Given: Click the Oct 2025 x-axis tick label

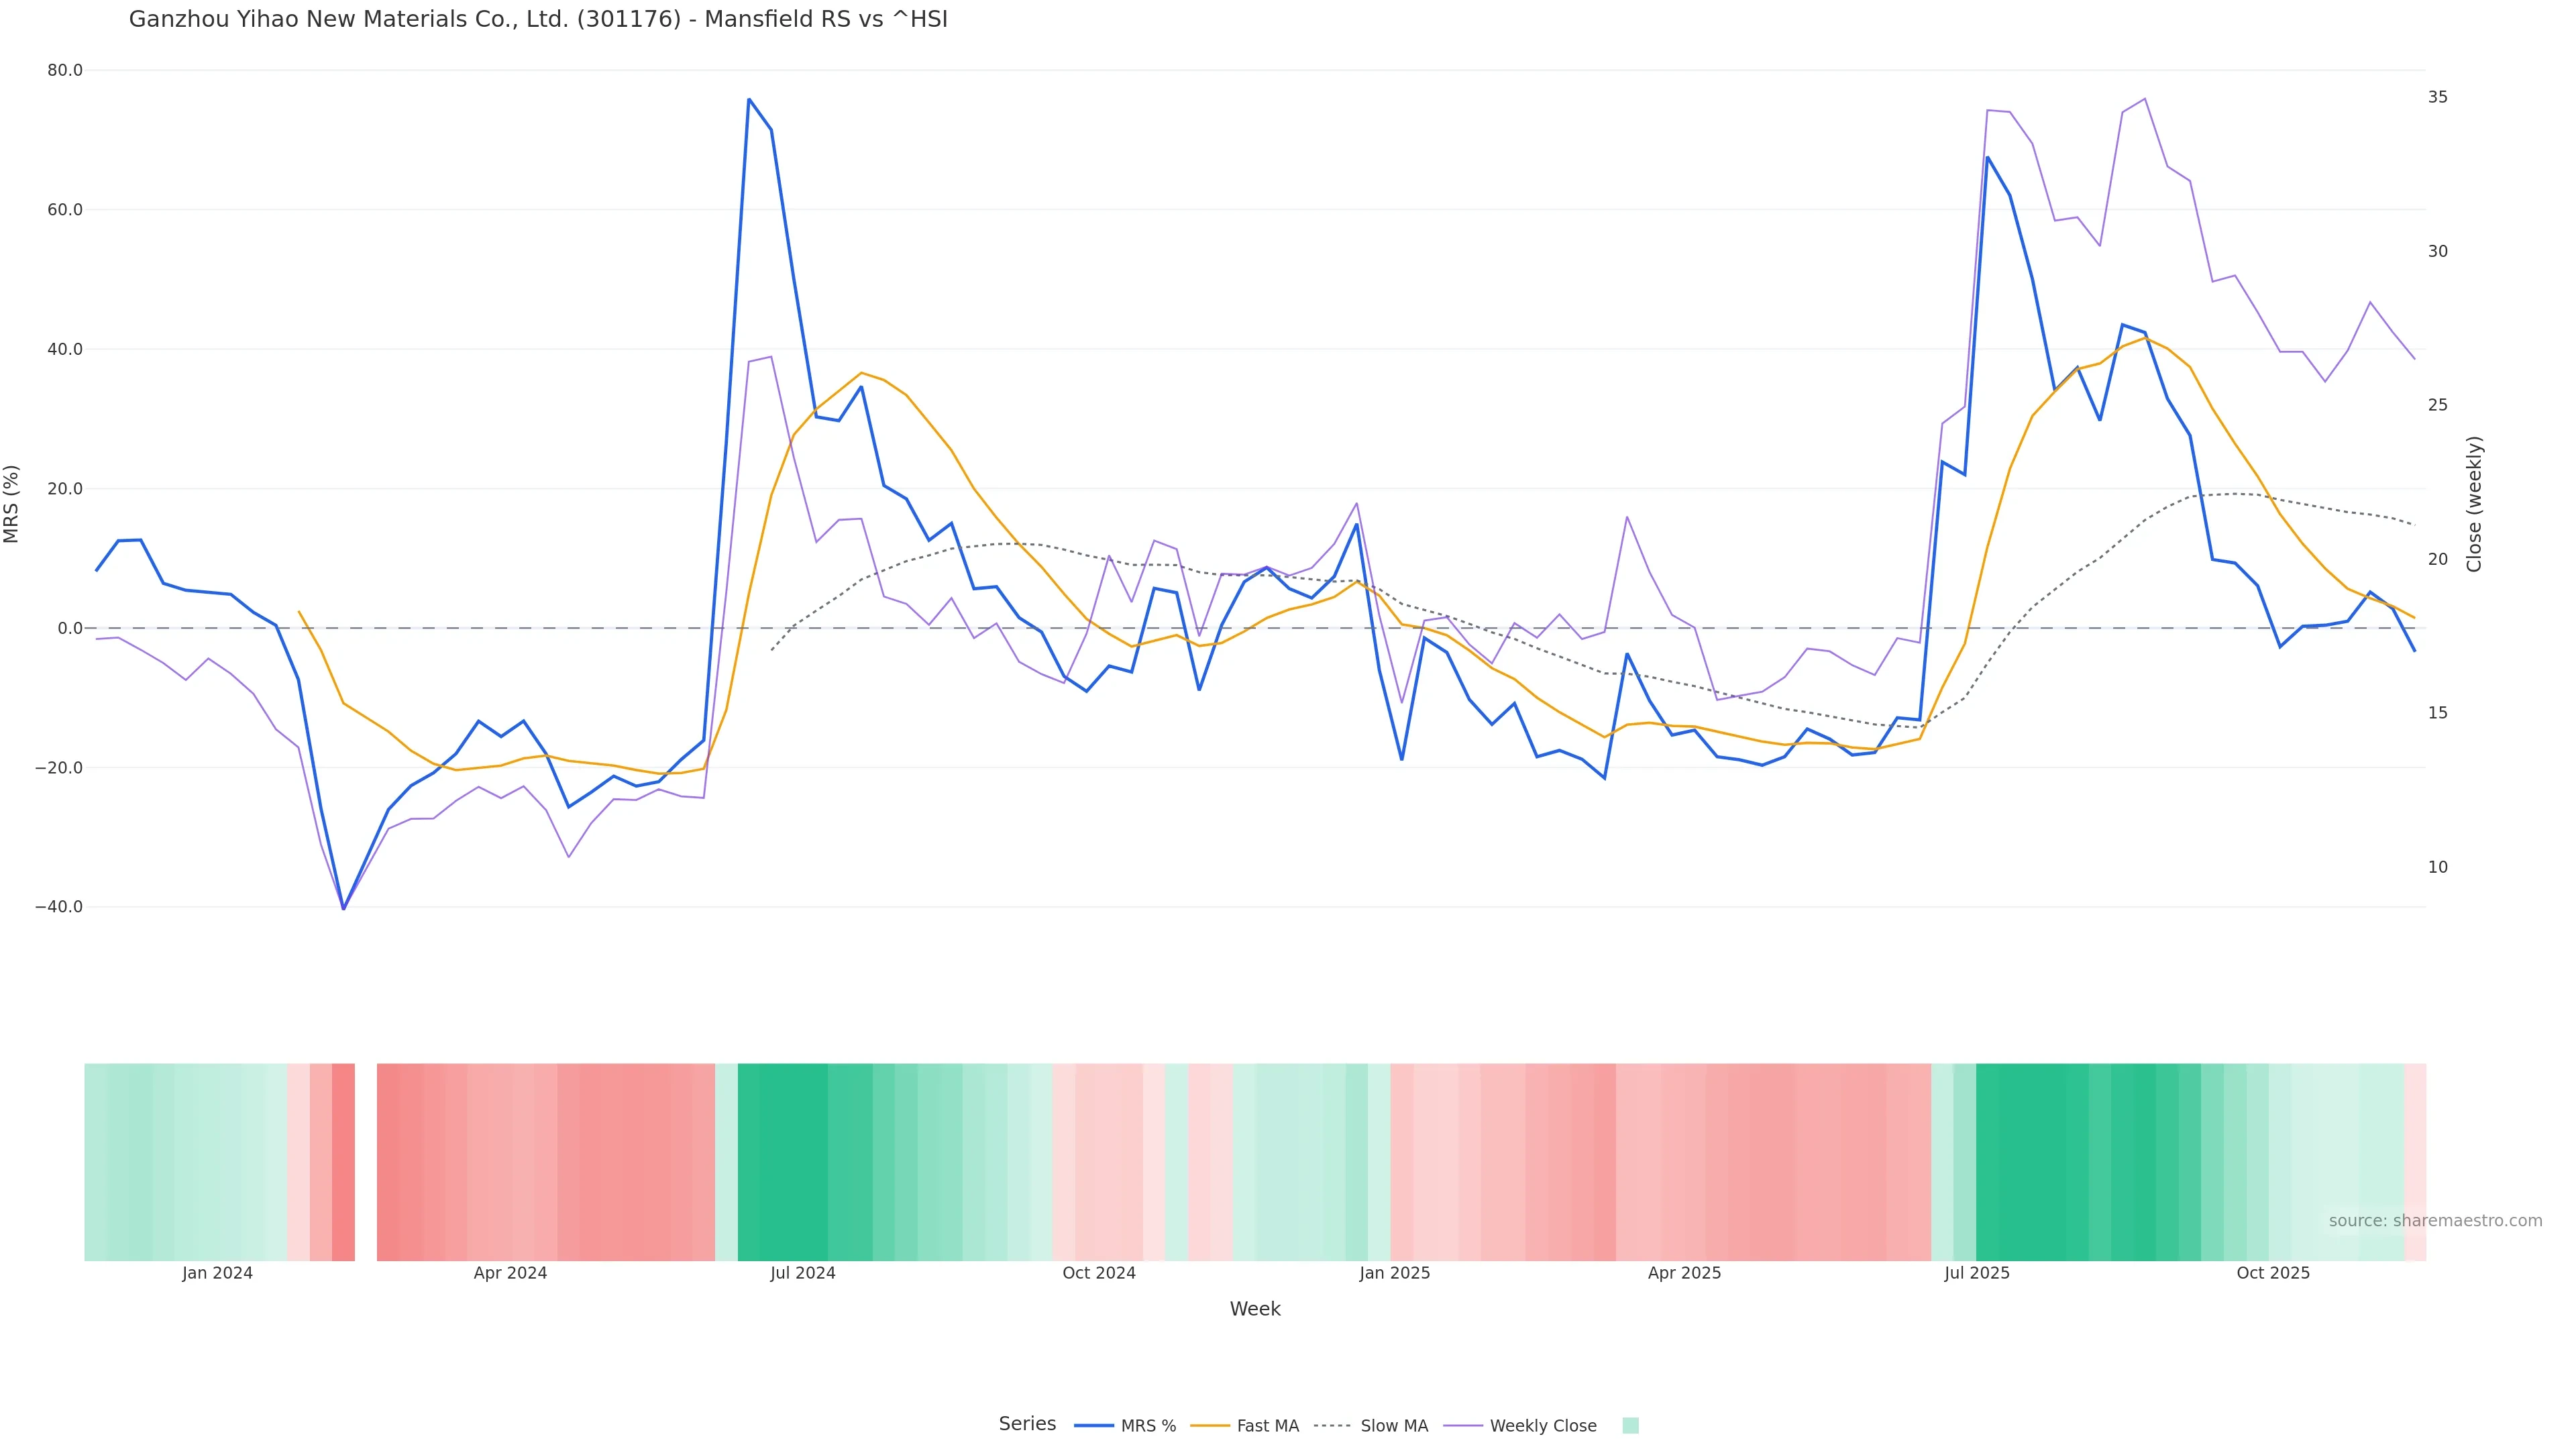Looking at the screenshot, I should 2273,1273.
